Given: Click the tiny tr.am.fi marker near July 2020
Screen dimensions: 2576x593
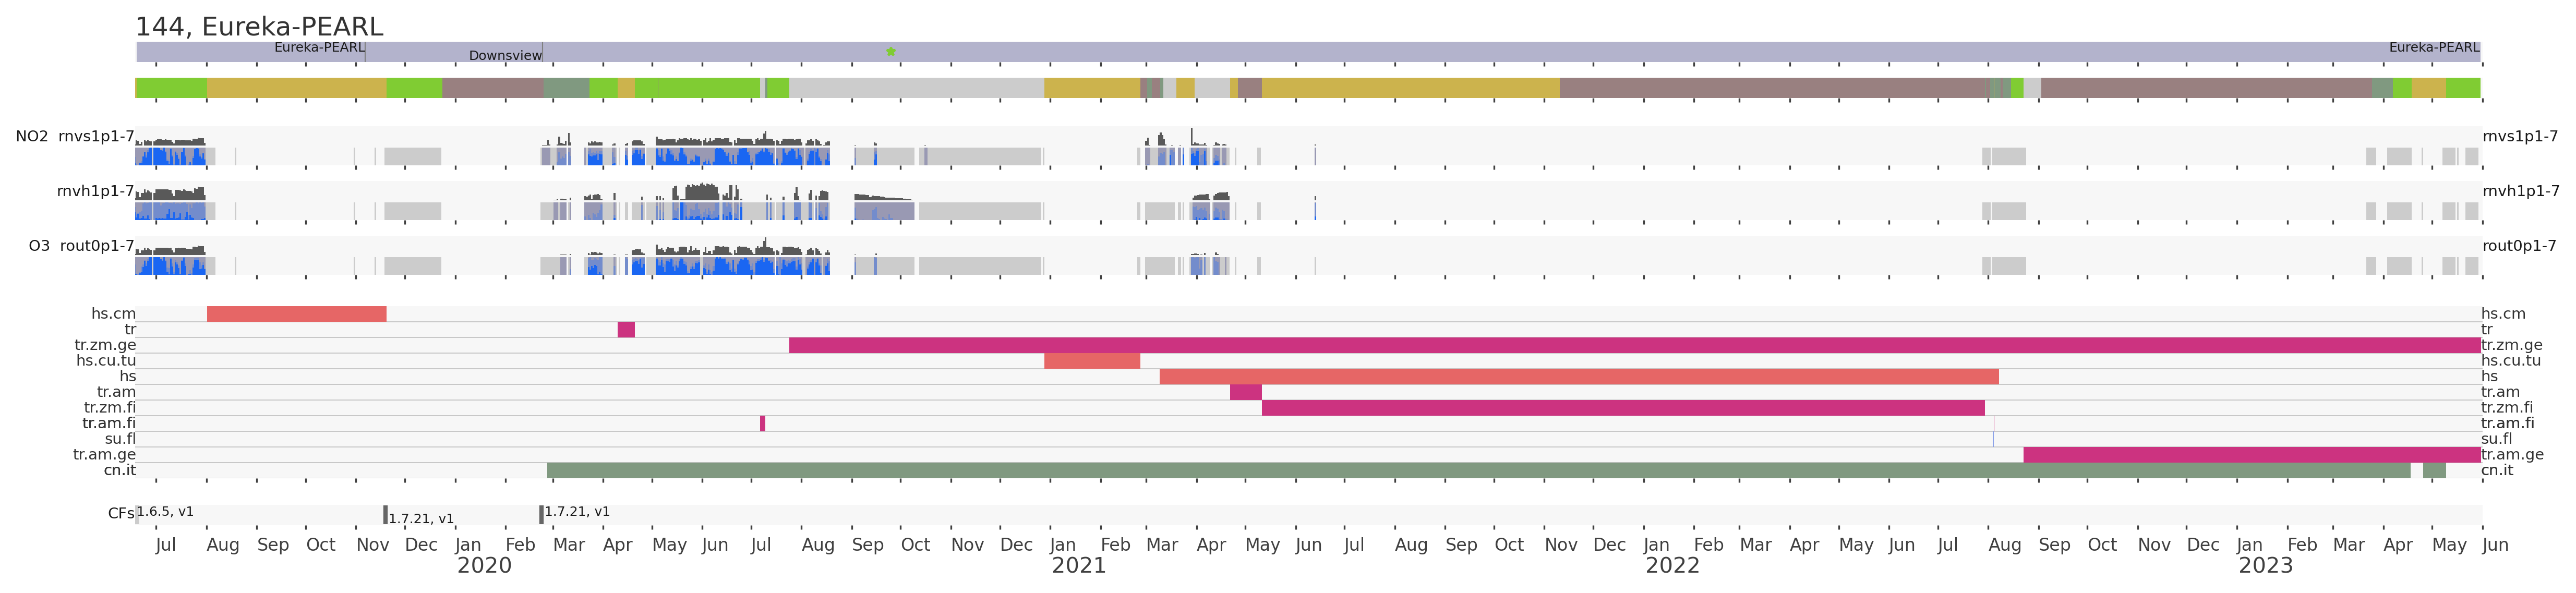Looking at the screenshot, I should click(762, 424).
